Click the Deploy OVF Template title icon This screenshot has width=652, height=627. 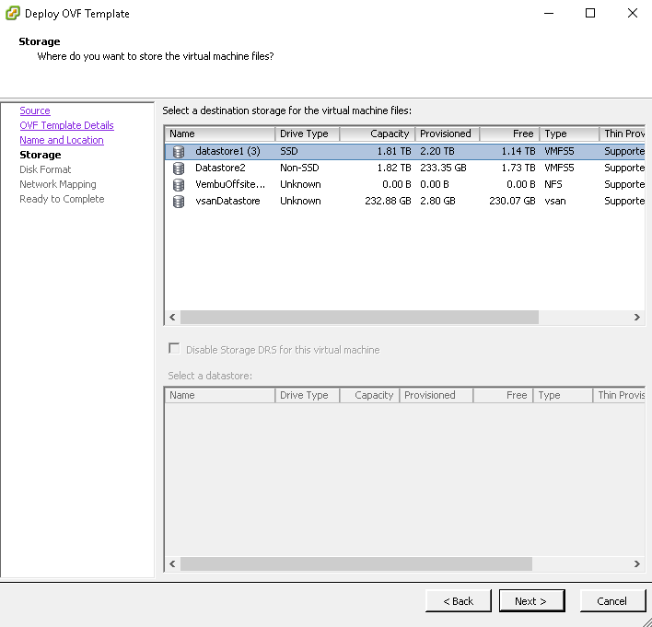coord(13,13)
